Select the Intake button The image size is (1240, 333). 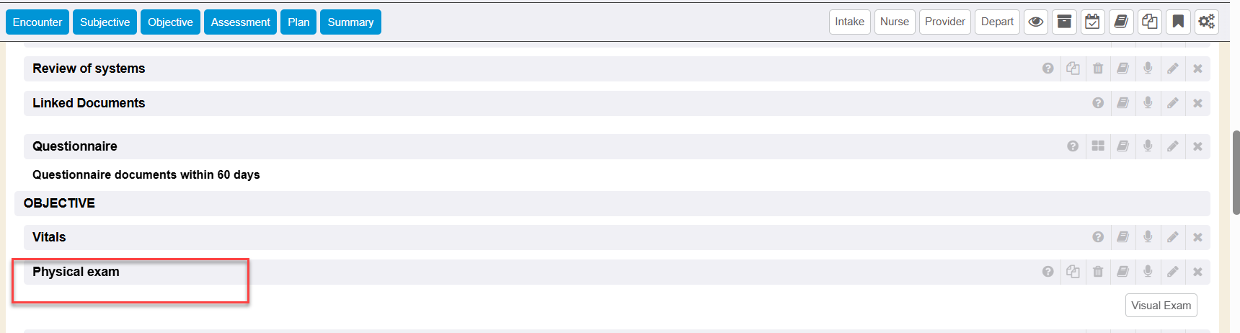point(849,22)
